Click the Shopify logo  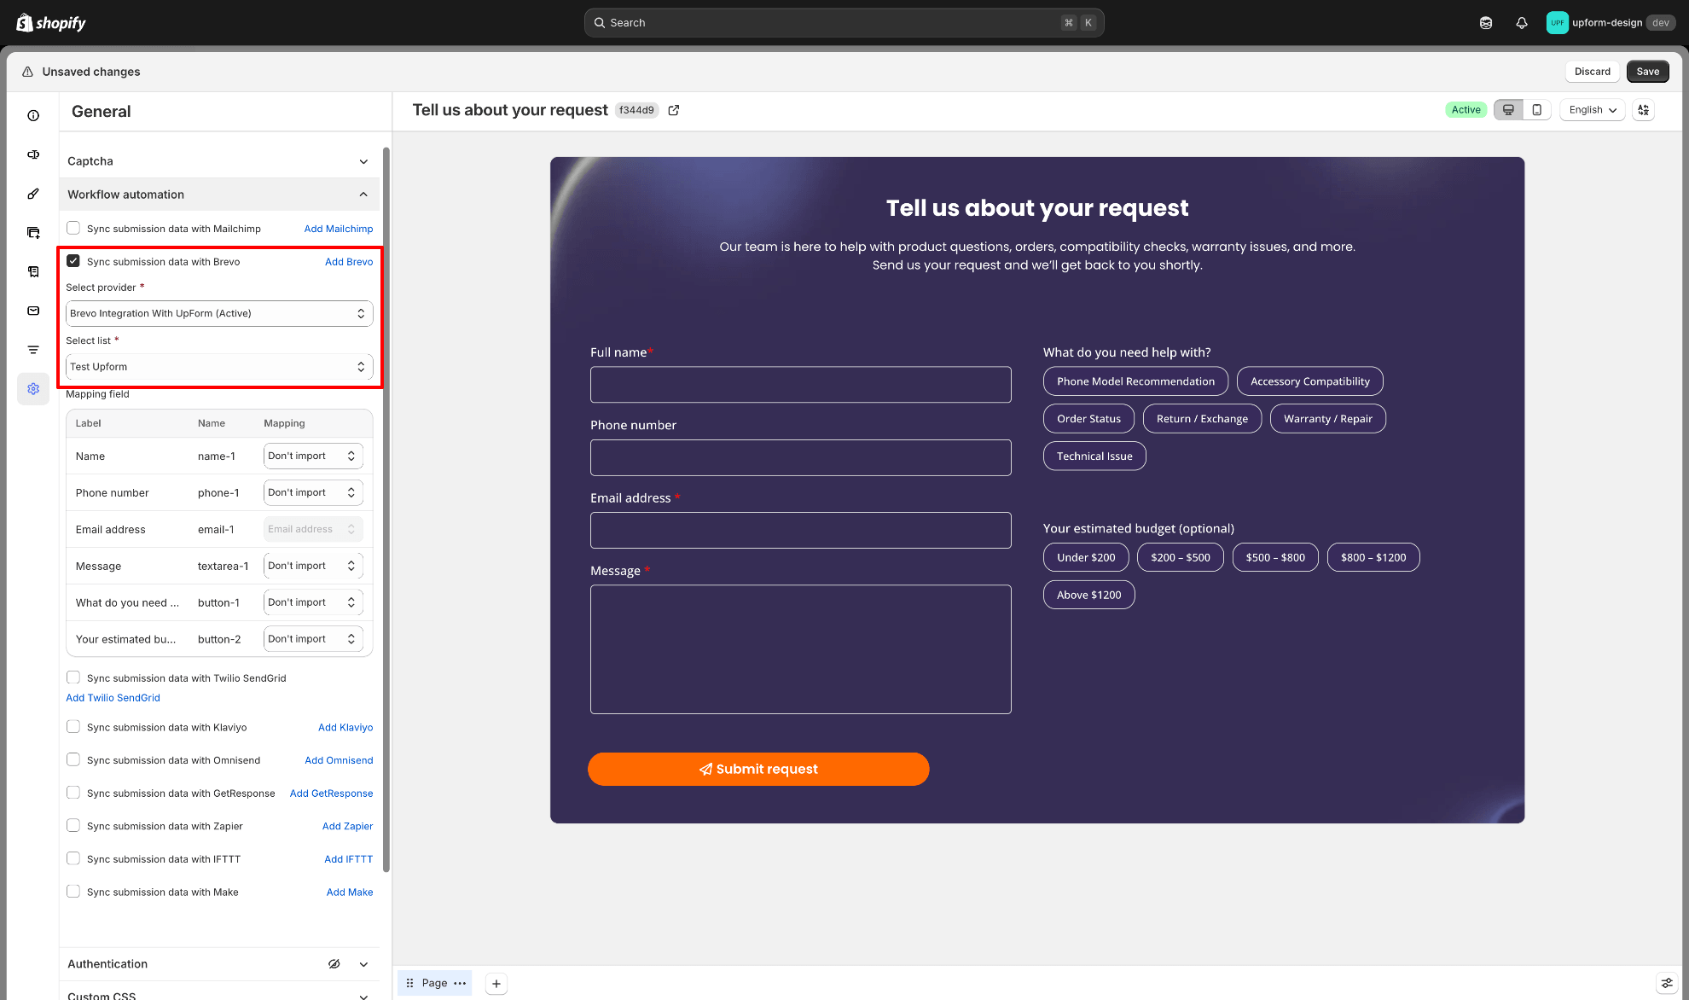(51, 23)
